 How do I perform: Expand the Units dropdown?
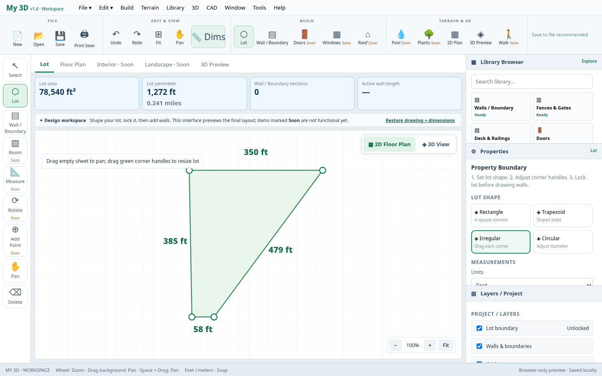tap(532, 282)
